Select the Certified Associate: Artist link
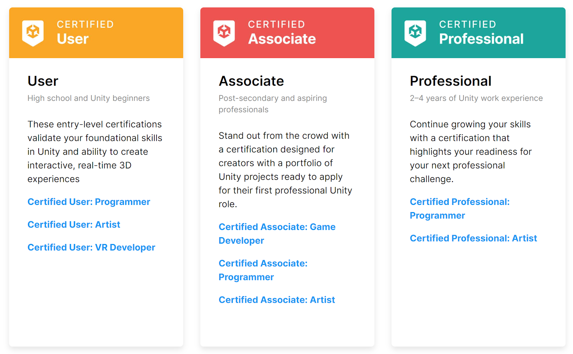573x354 pixels. click(x=277, y=300)
